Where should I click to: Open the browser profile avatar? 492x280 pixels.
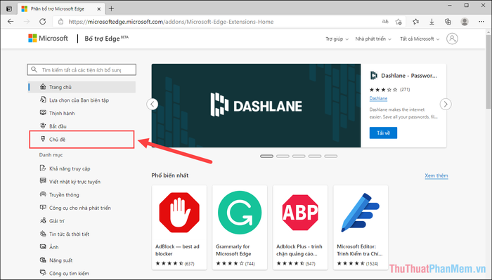465,22
